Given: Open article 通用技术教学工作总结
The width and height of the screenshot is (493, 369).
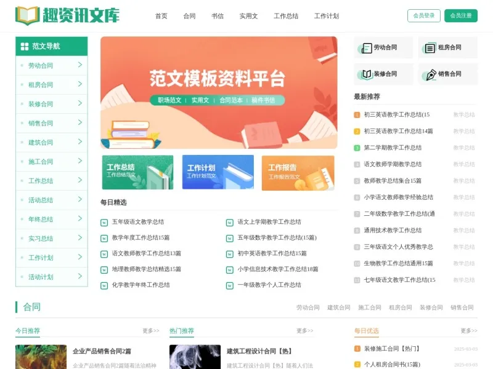Looking at the screenshot, I should [x=393, y=230].
